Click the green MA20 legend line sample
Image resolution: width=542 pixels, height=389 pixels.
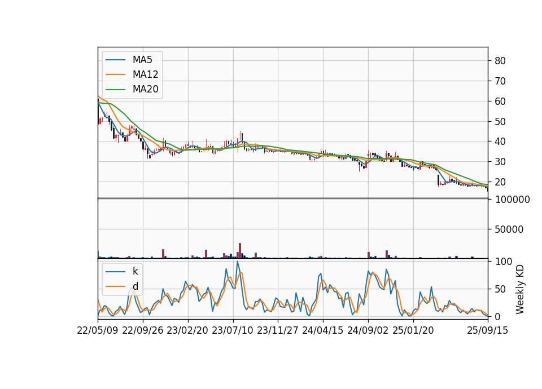(x=115, y=90)
